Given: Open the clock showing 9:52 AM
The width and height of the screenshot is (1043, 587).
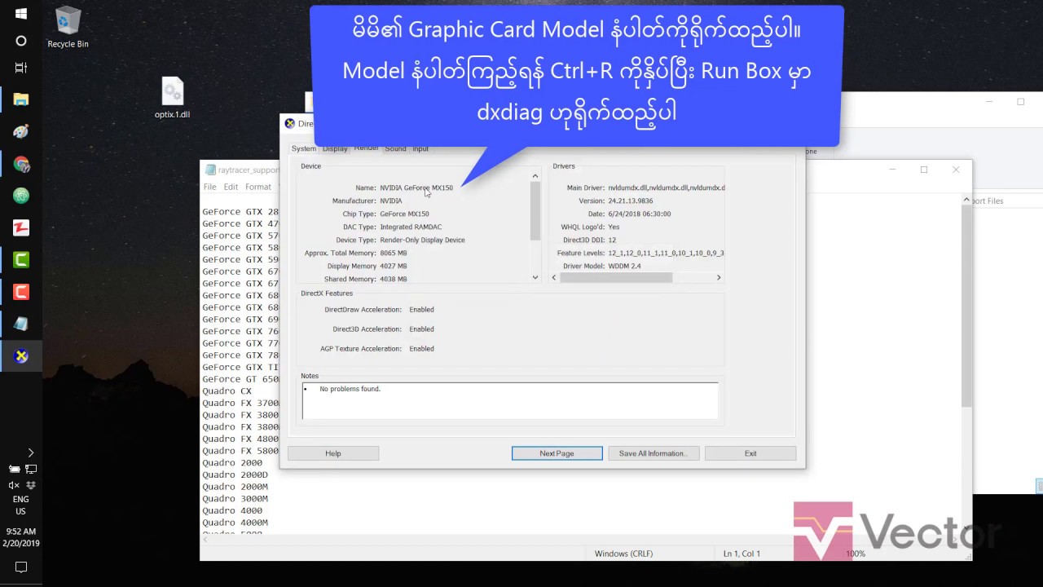Looking at the screenshot, I should (x=21, y=537).
